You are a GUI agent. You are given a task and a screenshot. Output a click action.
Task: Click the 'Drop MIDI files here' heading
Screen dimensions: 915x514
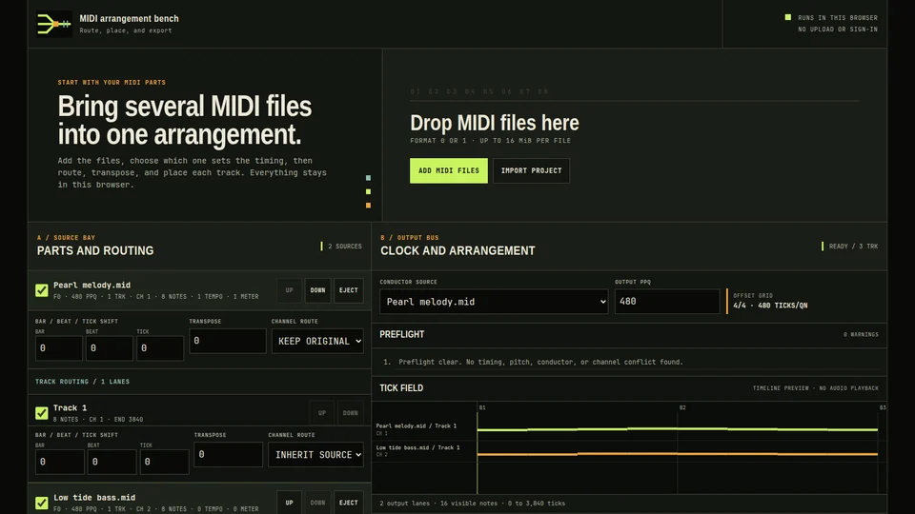(495, 123)
